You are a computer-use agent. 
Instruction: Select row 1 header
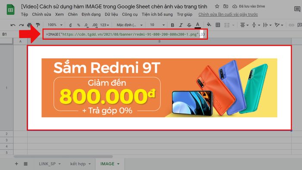coord(6,88)
